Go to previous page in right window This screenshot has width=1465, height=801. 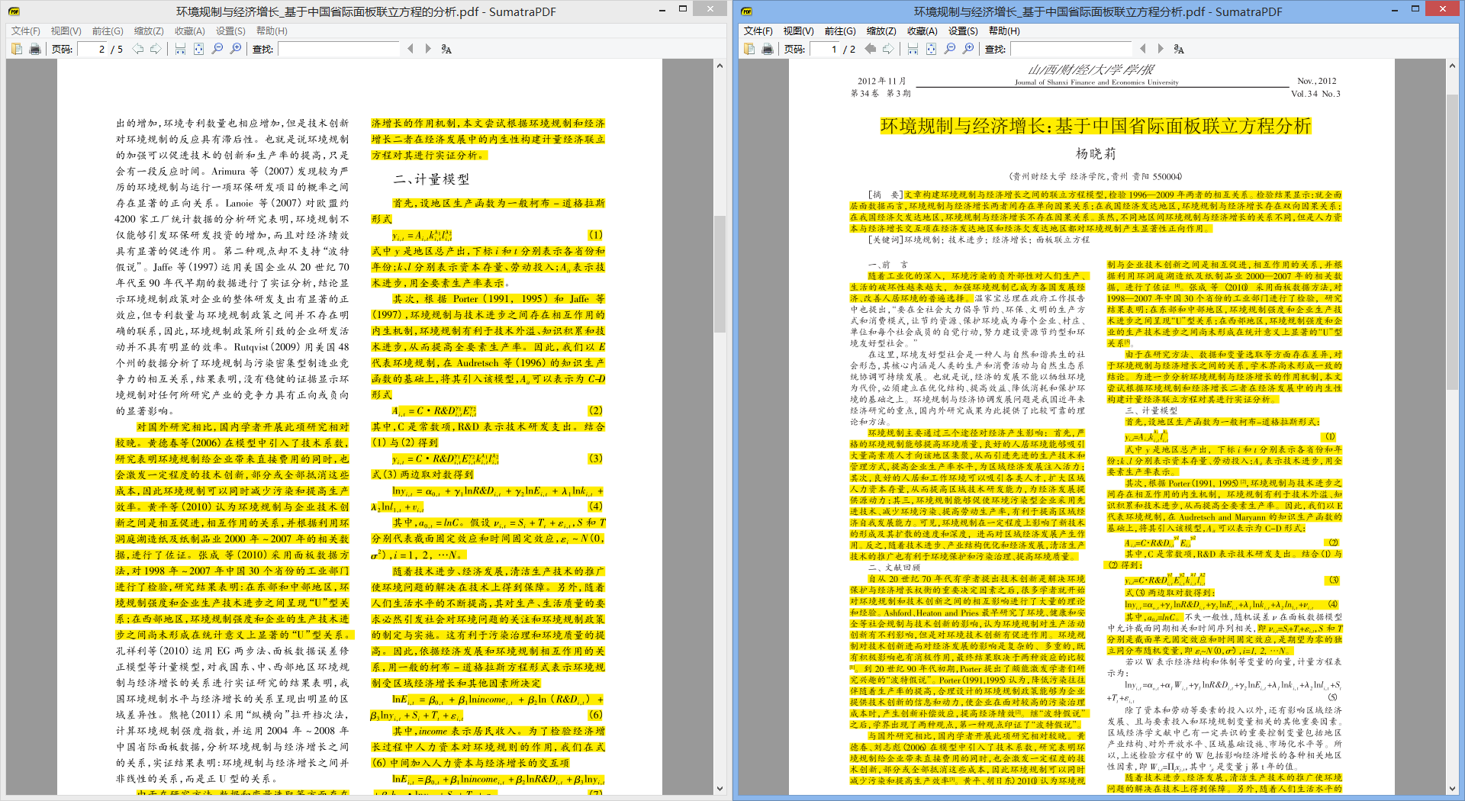pyautogui.click(x=871, y=49)
